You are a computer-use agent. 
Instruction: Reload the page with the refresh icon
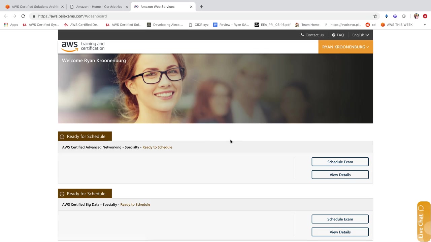23,16
